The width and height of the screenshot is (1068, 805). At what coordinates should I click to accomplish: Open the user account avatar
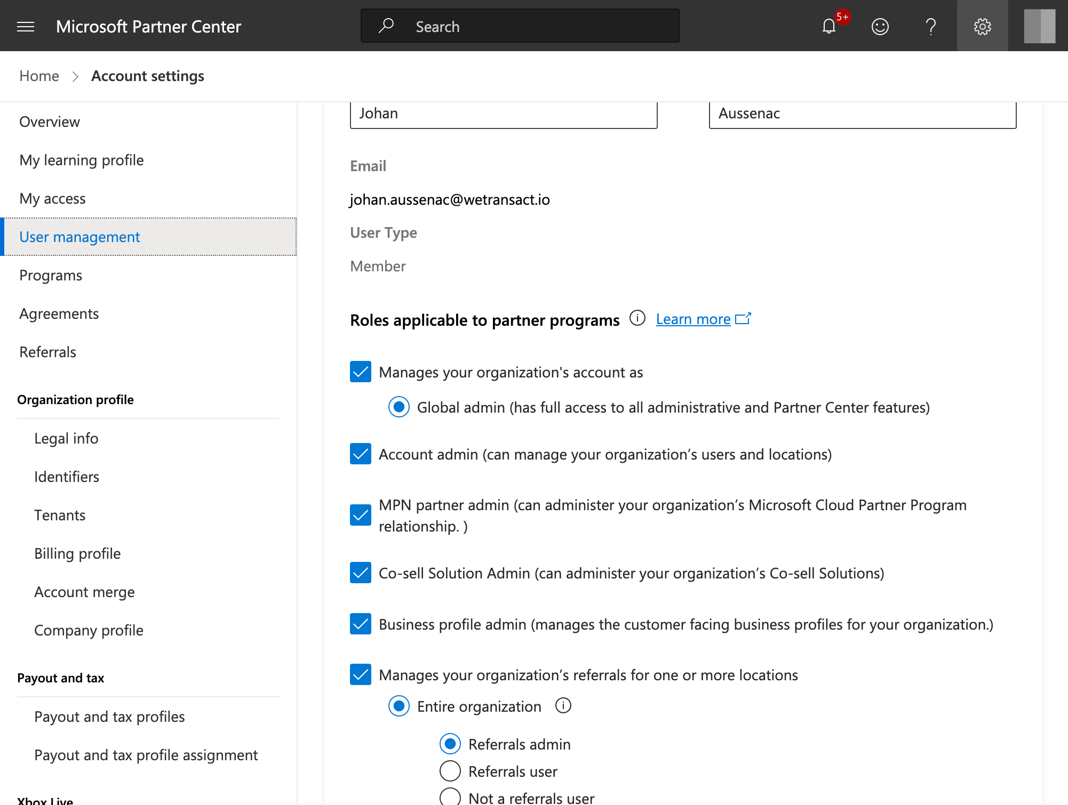pos(1039,26)
